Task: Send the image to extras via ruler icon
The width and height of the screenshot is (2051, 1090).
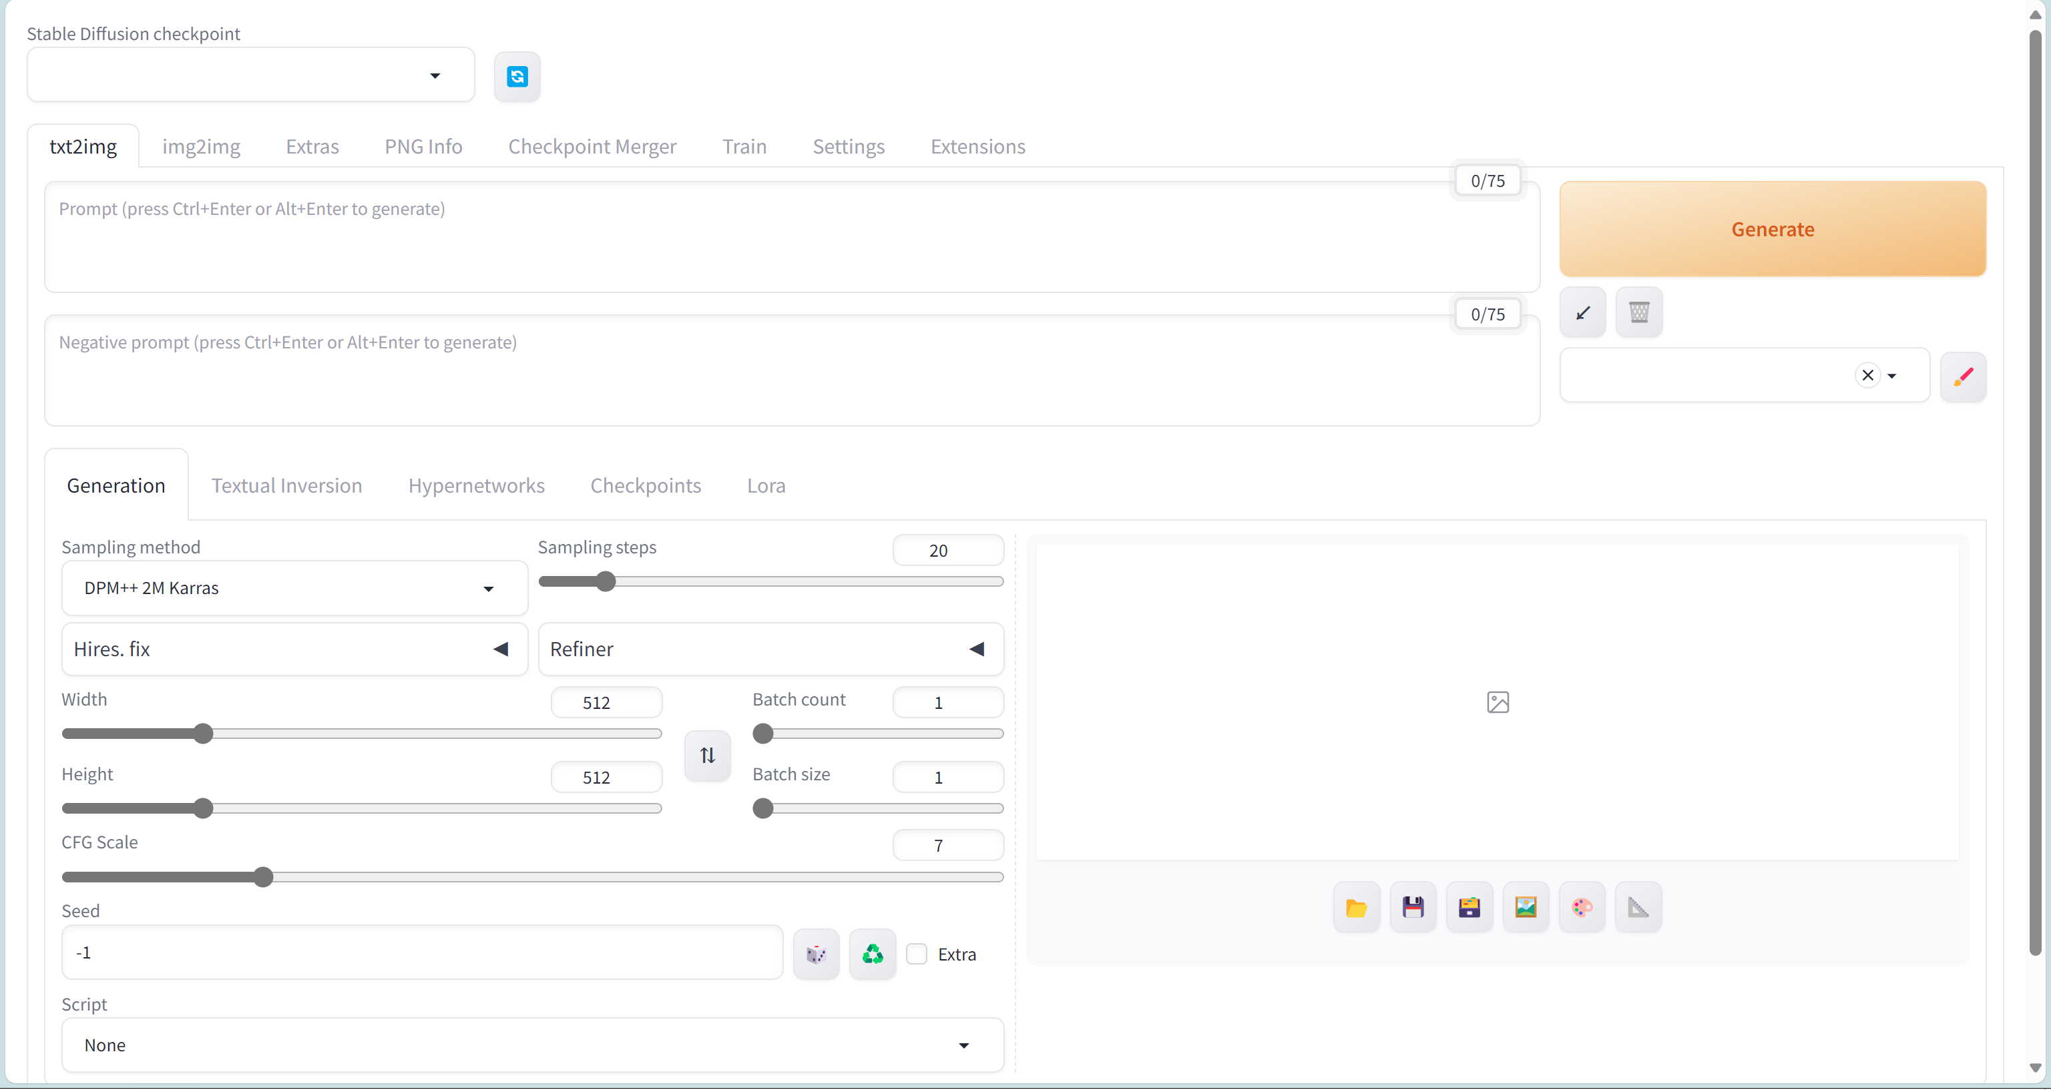Action: click(x=1638, y=907)
